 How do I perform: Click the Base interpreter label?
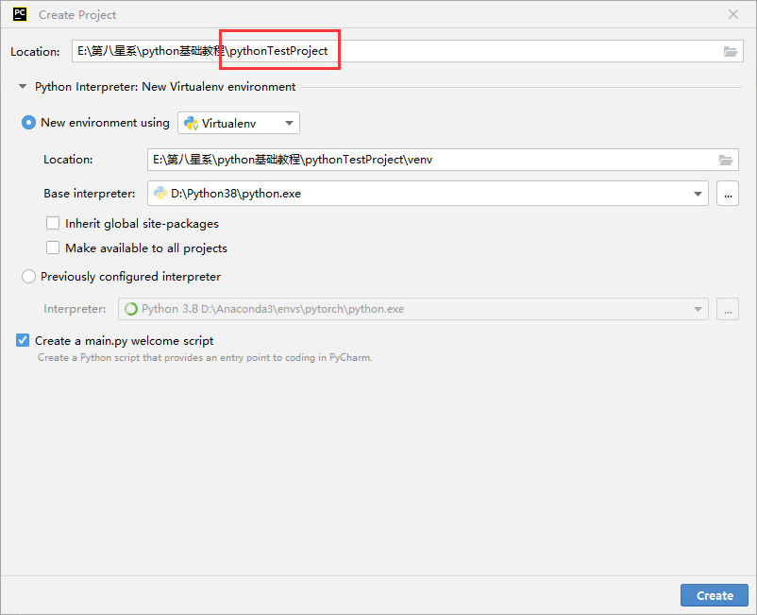click(x=90, y=194)
